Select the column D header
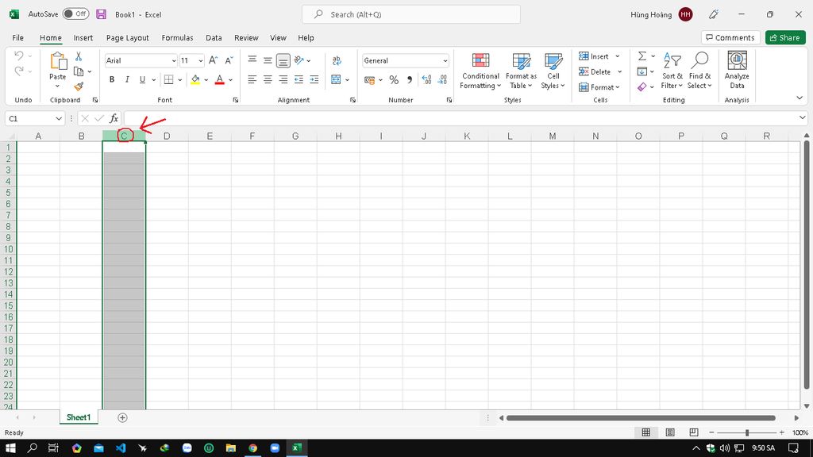The width and height of the screenshot is (813, 457). pyautogui.click(x=167, y=136)
